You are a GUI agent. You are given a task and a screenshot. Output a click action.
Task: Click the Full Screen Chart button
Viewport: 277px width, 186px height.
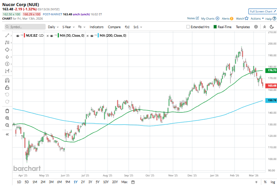point(262,11)
